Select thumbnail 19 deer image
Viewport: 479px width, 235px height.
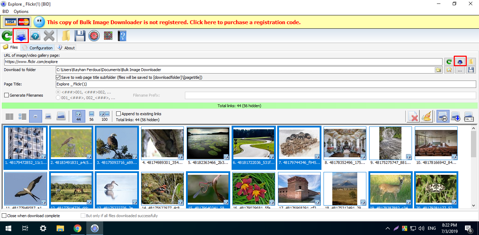point(391,191)
